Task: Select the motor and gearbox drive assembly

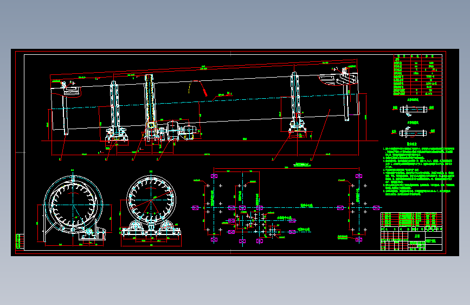Action: pos(177,131)
